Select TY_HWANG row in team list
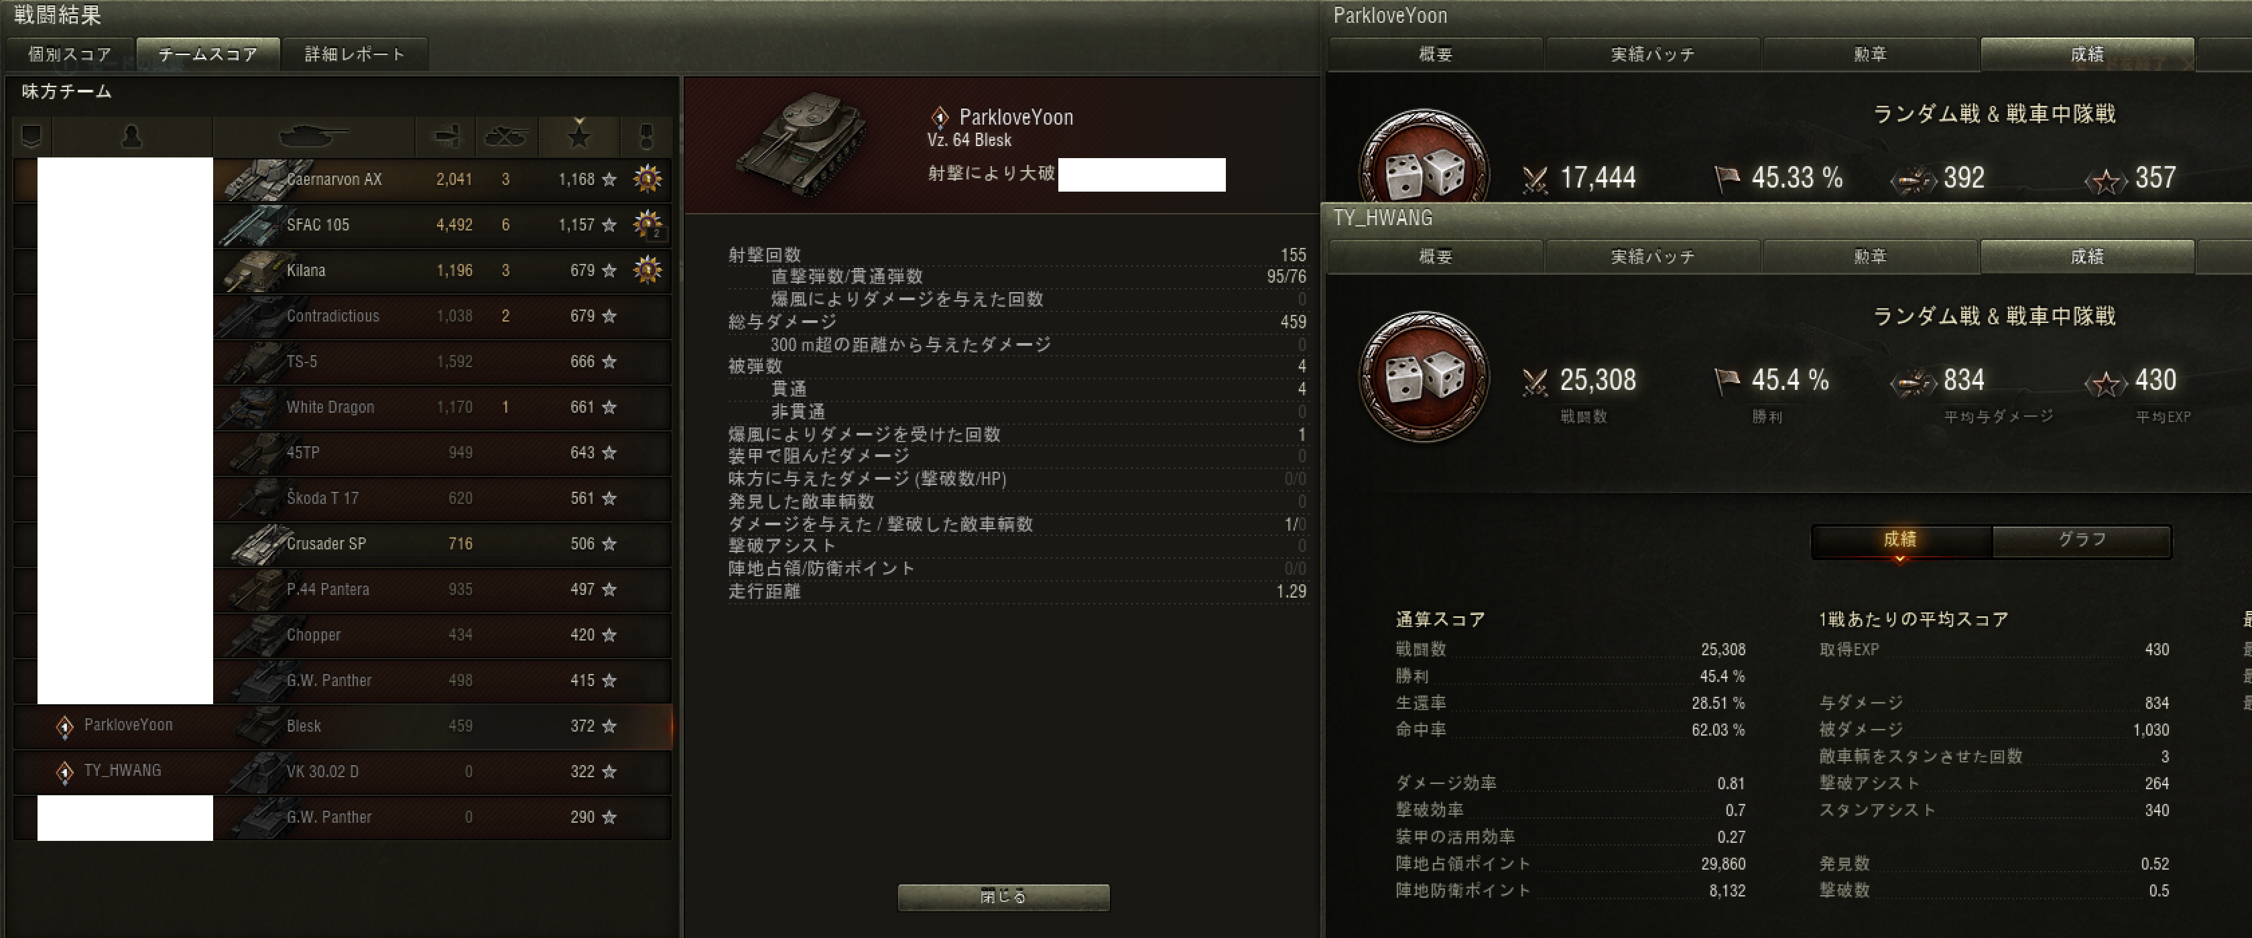The image size is (2252, 938). (342, 771)
